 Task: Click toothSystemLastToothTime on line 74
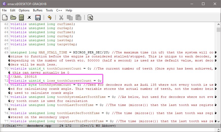click(x=81, y=97)
